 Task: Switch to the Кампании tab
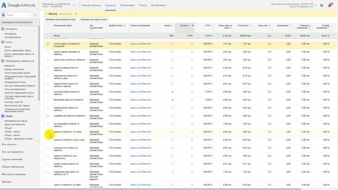pyautogui.click(x=110, y=5)
